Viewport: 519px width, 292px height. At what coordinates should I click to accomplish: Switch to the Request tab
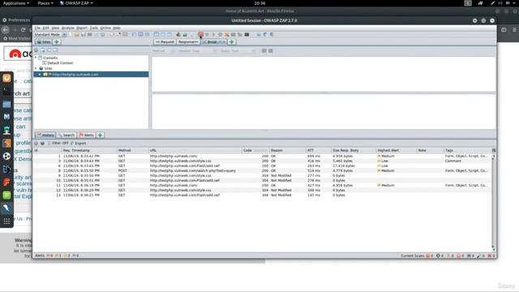[165, 42]
